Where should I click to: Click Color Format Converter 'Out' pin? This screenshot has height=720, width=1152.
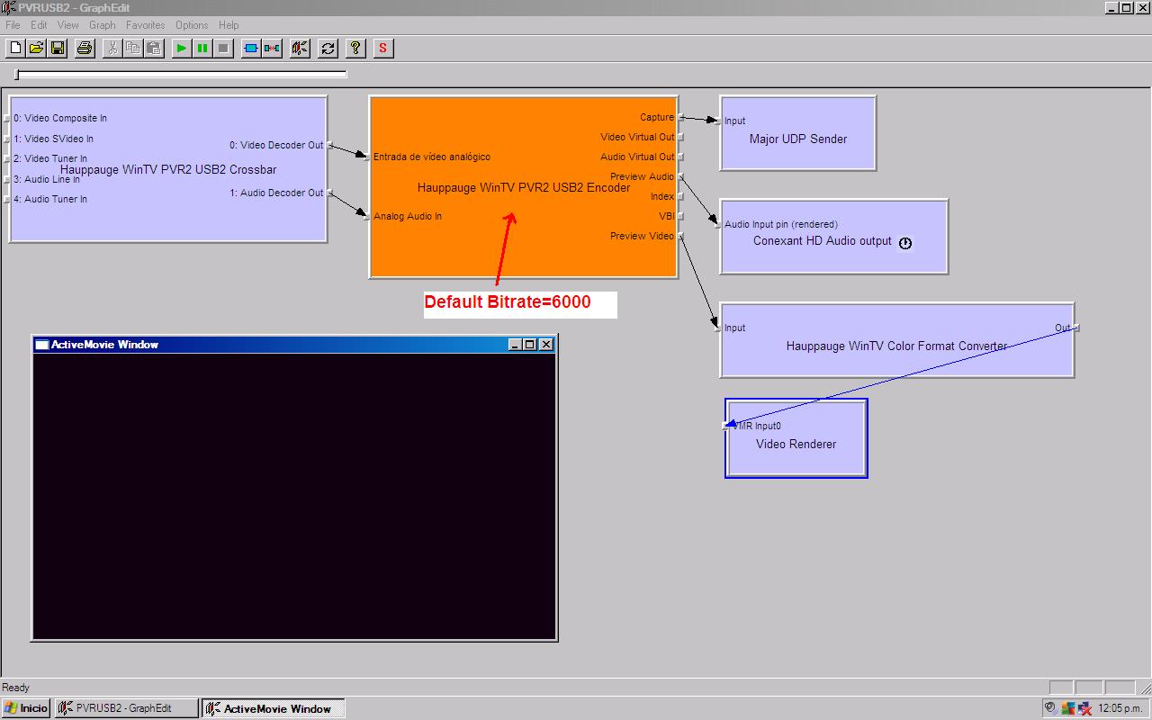[x=1077, y=328]
